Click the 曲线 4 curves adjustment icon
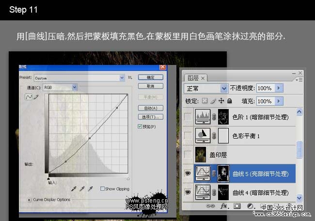Image resolution: width=315 pixels, height=221 pixels. click(x=203, y=192)
